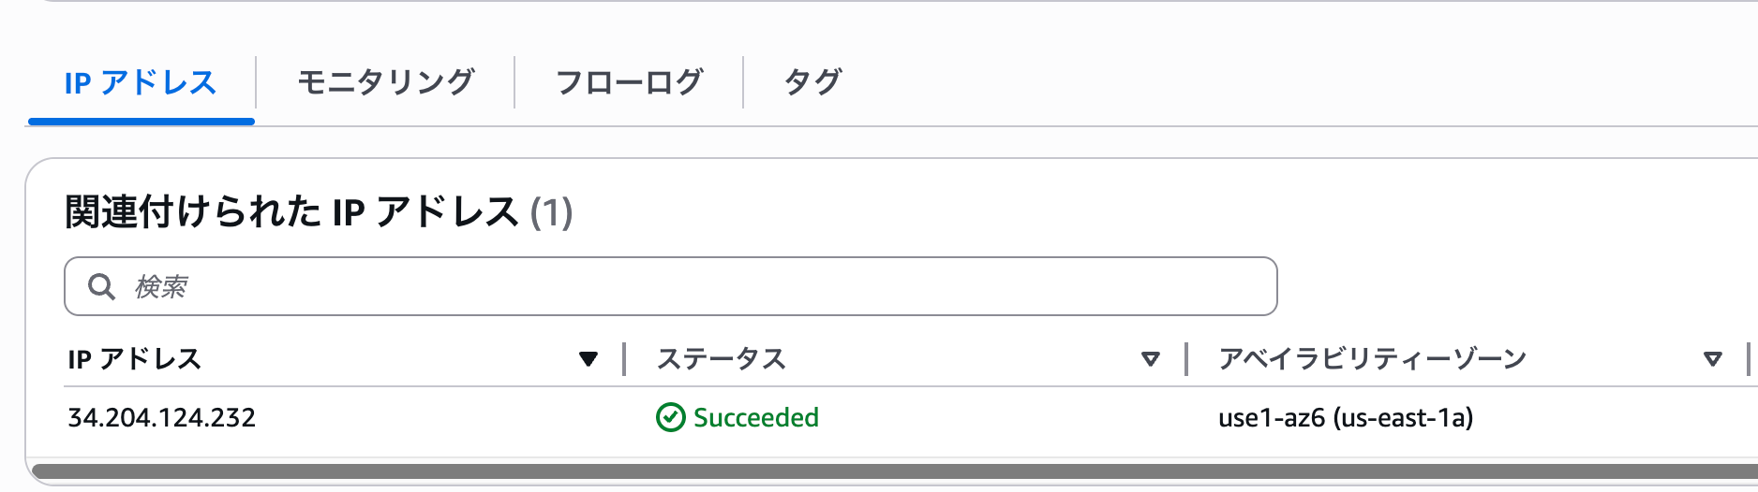Click the horizontal scrollbar under the table
Screen dimensions: 1758x492
click(890, 471)
